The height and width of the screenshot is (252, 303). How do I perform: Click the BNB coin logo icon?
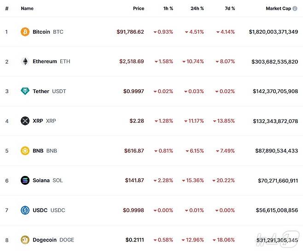coord(25,151)
